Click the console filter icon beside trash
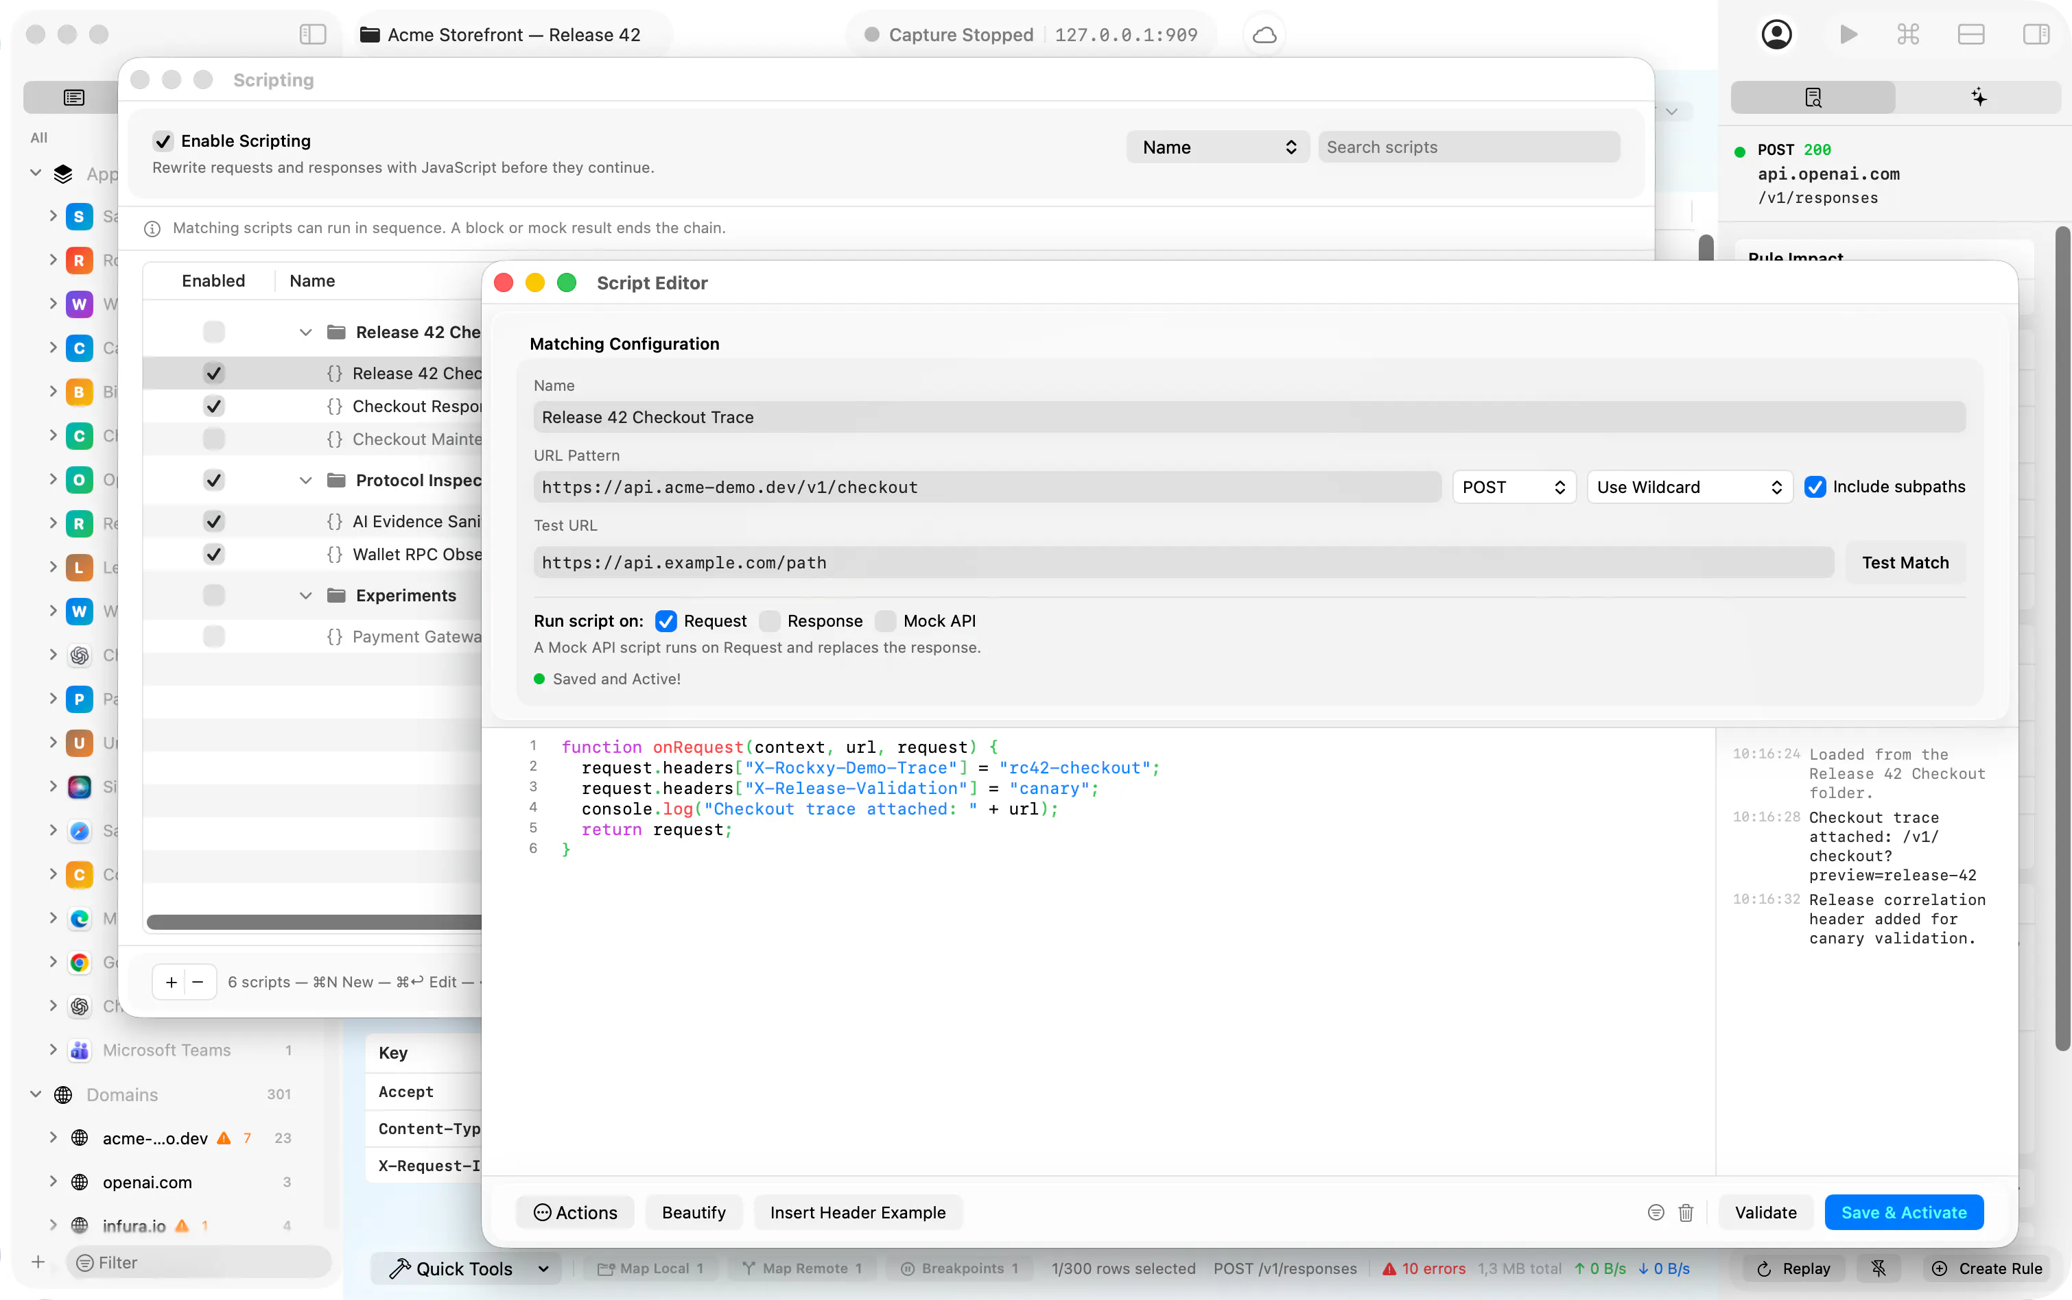Viewport: 2072px width, 1300px height. (1656, 1212)
